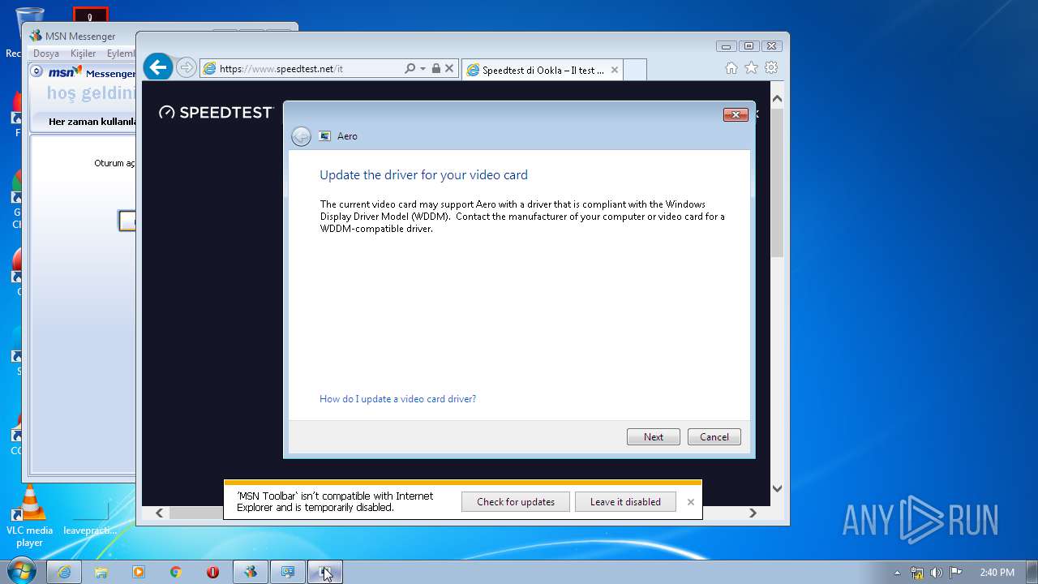Open the Eylemler menu in MSN Messenger

[121, 54]
